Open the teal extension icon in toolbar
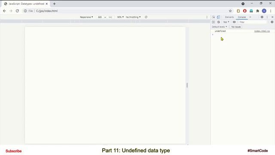This screenshot has height=155, width=275. pos(251,11)
